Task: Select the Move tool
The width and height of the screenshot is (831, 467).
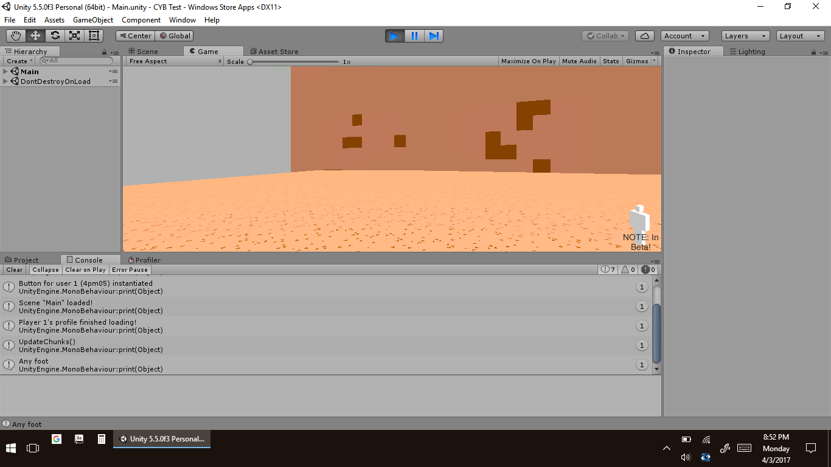Action: 35,36
